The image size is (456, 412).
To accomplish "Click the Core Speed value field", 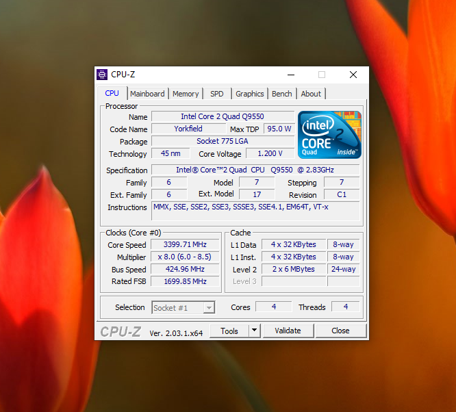I will pos(185,245).
